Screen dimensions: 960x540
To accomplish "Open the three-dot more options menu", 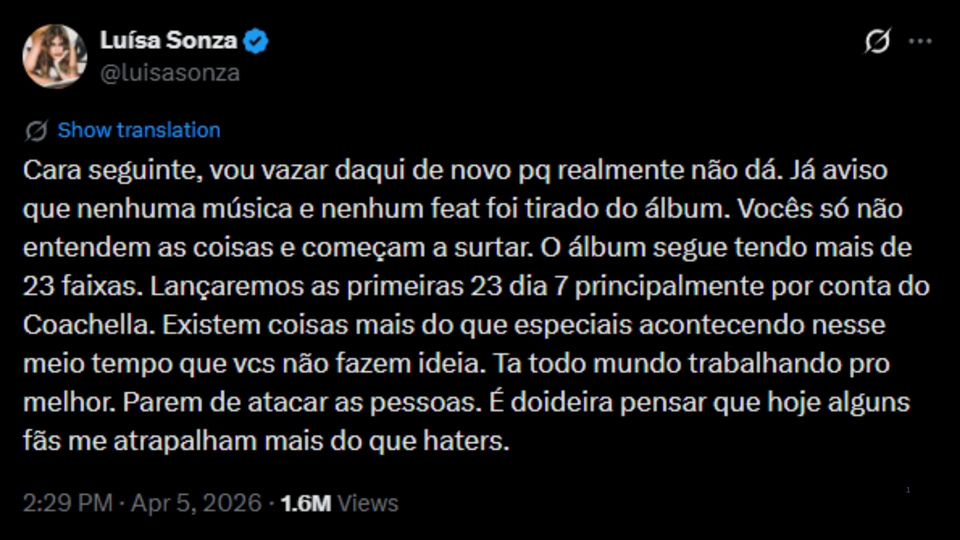I will coord(920,41).
